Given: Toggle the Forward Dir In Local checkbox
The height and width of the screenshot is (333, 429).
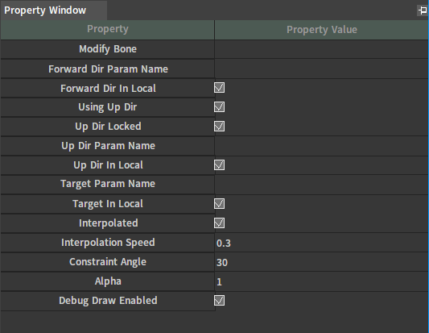Looking at the screenshot, I should (x=220, y=88).
